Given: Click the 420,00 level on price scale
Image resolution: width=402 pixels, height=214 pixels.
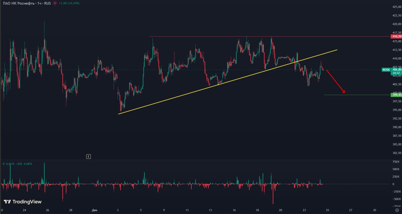Looking at the screenshot, I should pyautogui.click(x=397, y=24).
